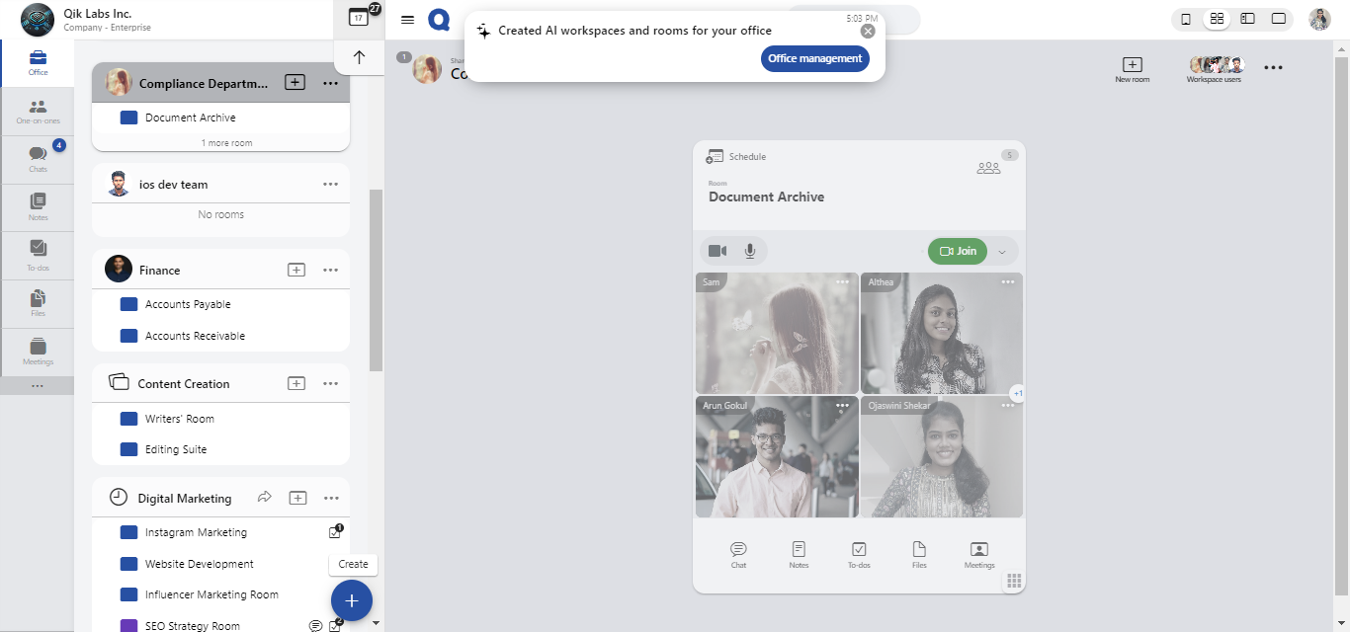
Task: Toggle the camera in room card
Action: (717, 251)
